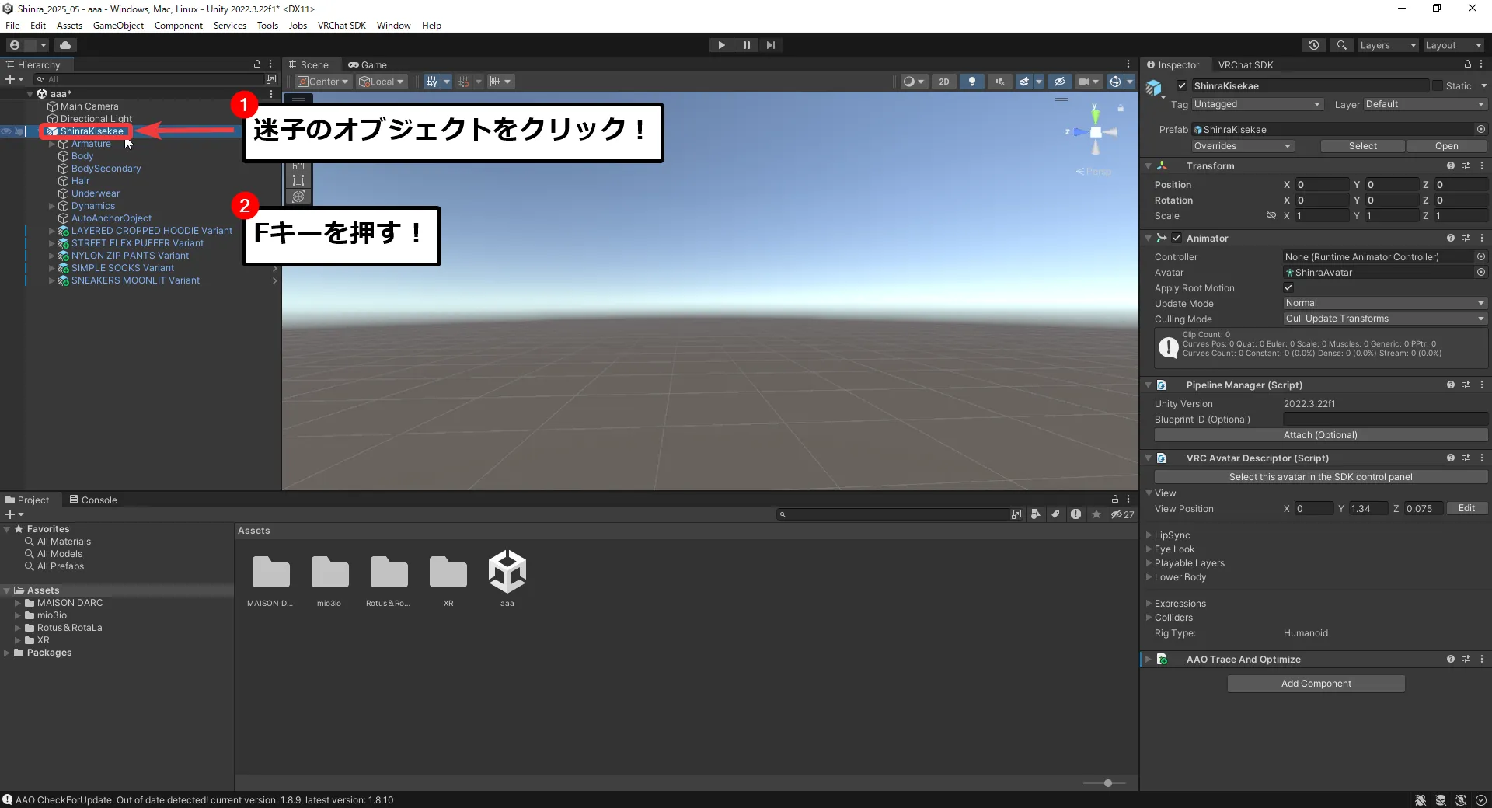The width and height of the screenshot is (1492, 808).
Task: Open the Project panel error filter icon
Action: tap(1075, 514)
